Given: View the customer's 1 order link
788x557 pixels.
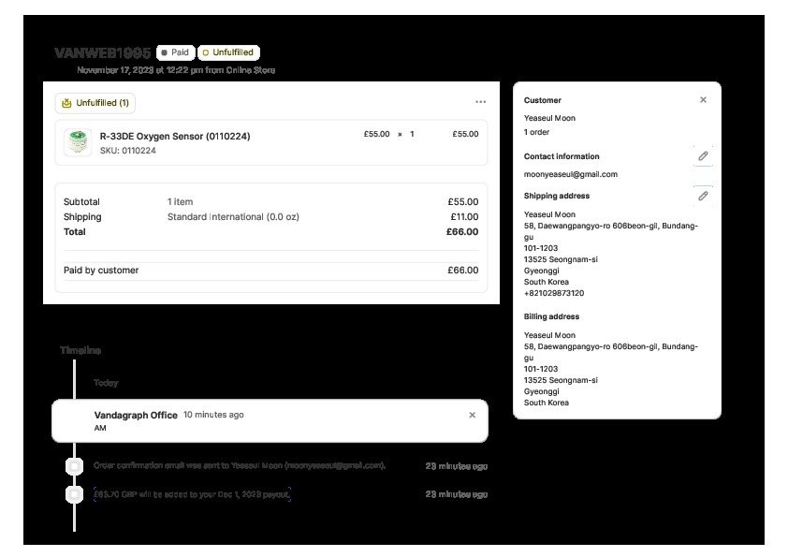Looking at the screenshot, I should 537,132.
